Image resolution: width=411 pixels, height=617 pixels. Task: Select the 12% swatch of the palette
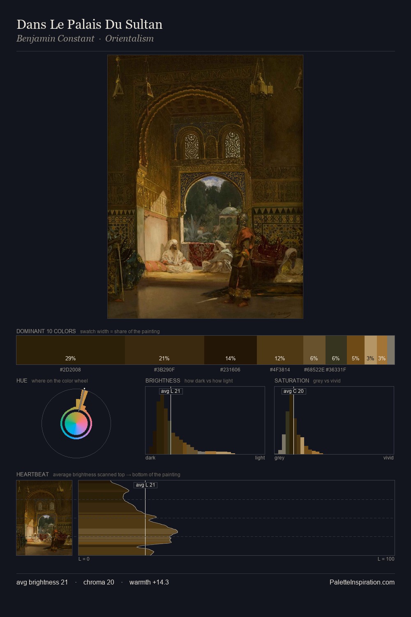click(280, 350)
